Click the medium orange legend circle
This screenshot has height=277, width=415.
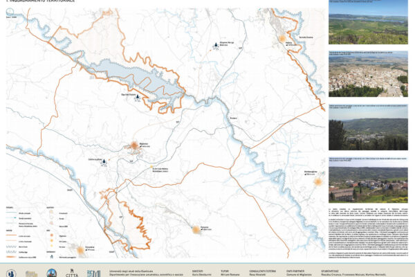[x=52, y=241]
